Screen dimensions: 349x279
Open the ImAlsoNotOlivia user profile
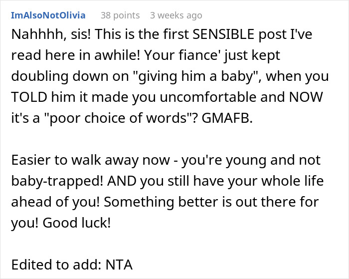pyautogui.click(x=48, y=15)
